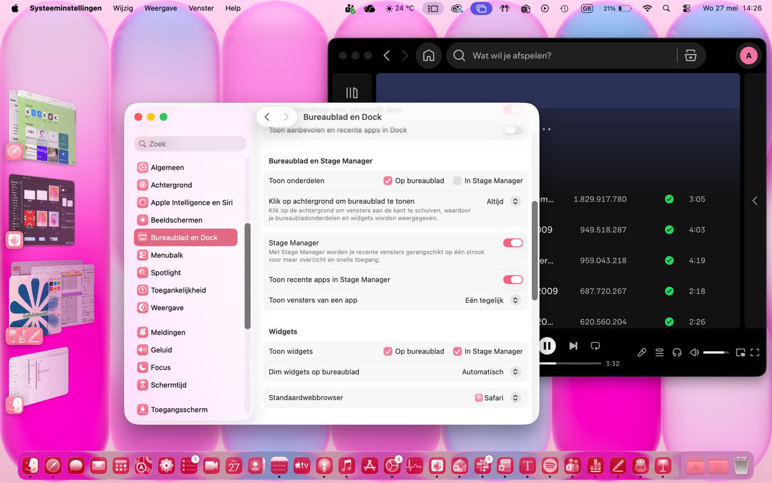
Task: Select Spotlight in the settings sidebar
Action: [x=185, y=273]
